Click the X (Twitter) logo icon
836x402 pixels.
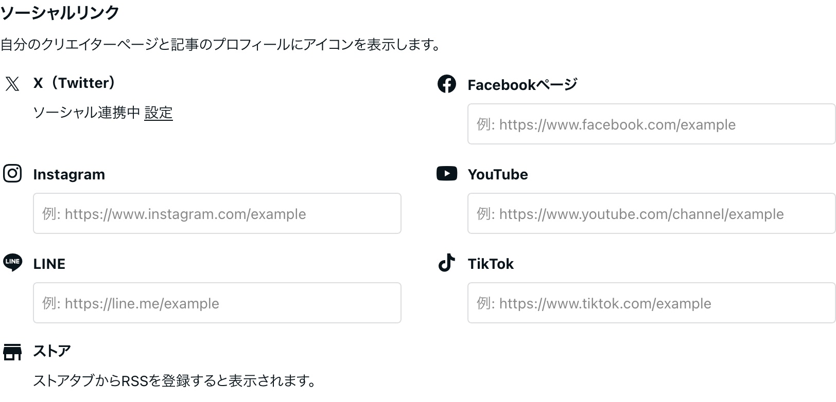[12, 84]
